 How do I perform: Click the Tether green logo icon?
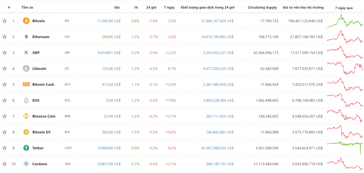tap(26, 148)
